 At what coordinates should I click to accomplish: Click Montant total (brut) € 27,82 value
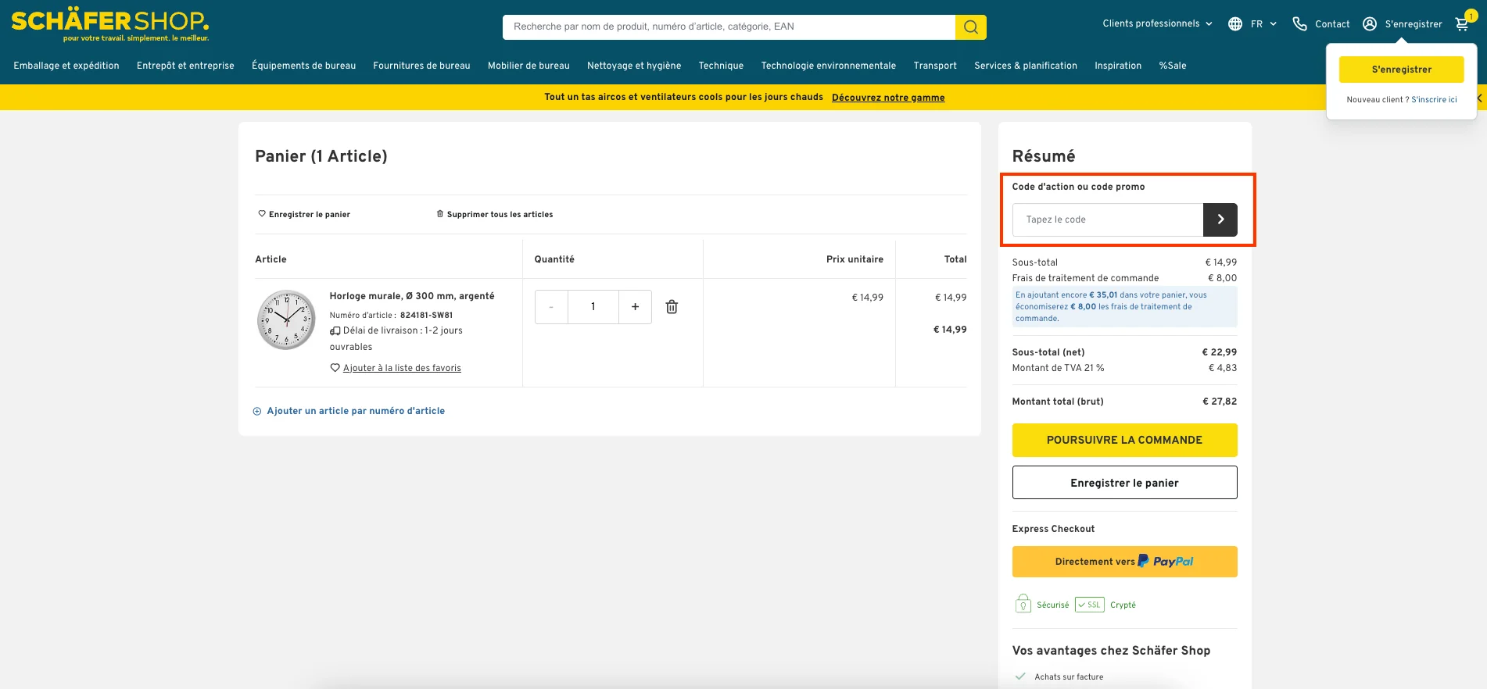click(1219, 402)
